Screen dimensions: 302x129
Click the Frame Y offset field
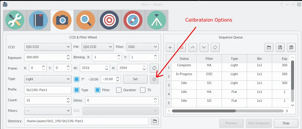tap(63, 68)
